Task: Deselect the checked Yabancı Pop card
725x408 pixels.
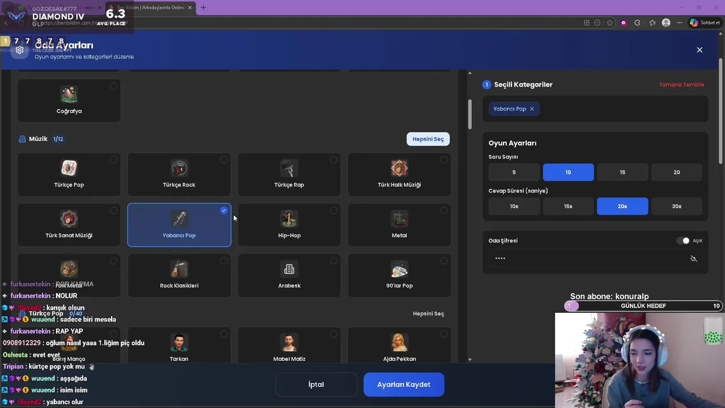Action: [179, 225]
